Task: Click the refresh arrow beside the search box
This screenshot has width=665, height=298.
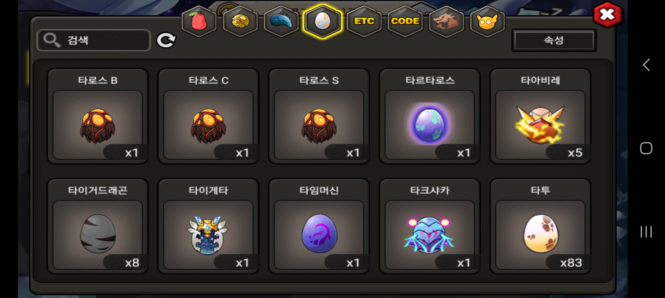Action: (166, 41)
